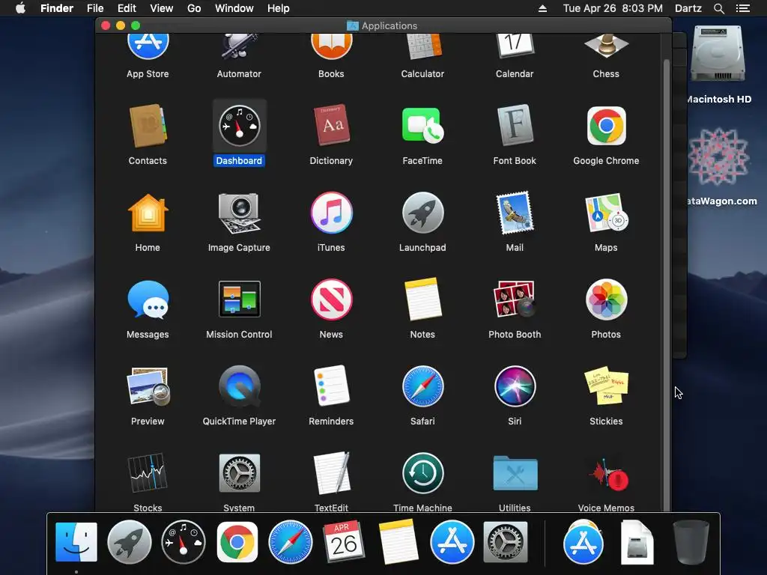Select the Dashboard app in Applications

(x=239, y=126)
